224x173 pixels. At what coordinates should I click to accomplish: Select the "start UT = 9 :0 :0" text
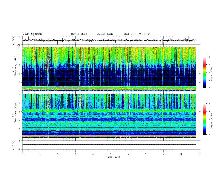[137, 34]
